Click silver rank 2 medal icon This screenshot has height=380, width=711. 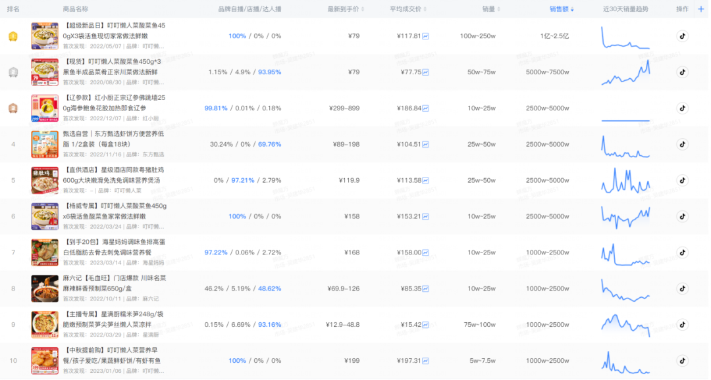click(x=13, y=72)
